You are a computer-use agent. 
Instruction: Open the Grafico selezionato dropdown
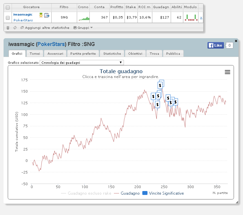tap(82, 62)
